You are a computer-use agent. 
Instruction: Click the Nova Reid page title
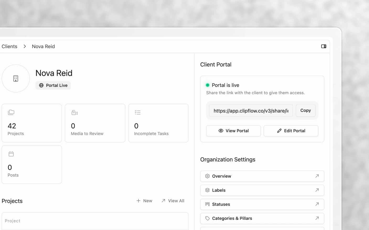pos(54,73)
